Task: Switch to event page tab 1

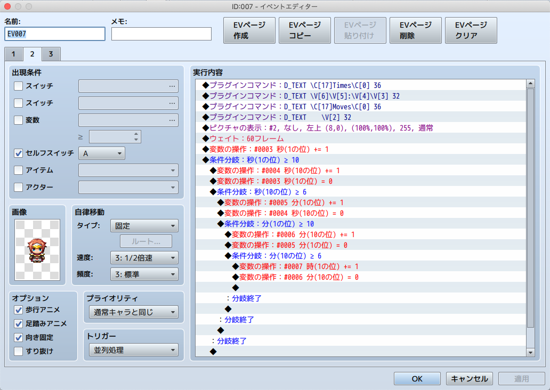Action: pos(14,54)
